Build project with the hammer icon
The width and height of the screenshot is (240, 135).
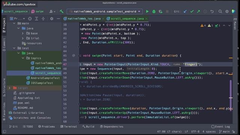61,12
